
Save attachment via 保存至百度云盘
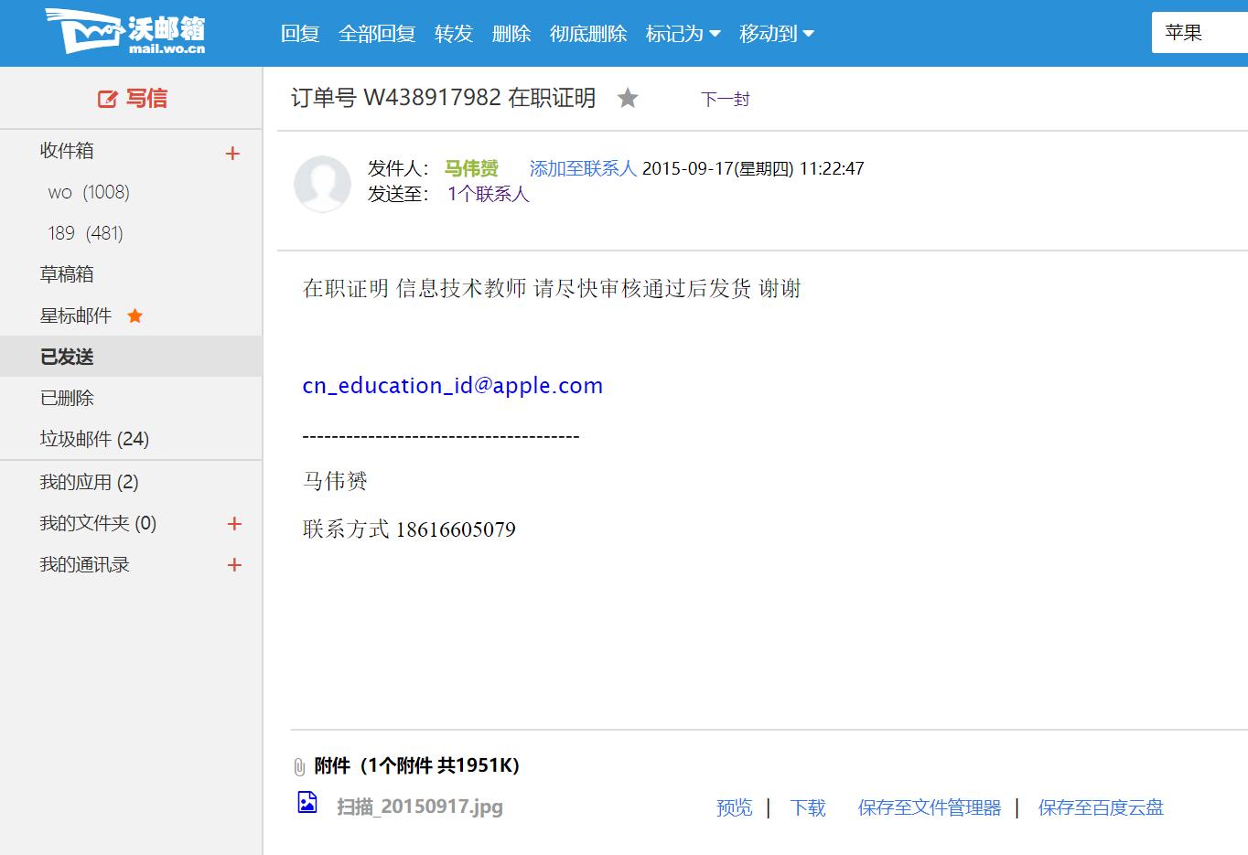tap(1101, 807)
